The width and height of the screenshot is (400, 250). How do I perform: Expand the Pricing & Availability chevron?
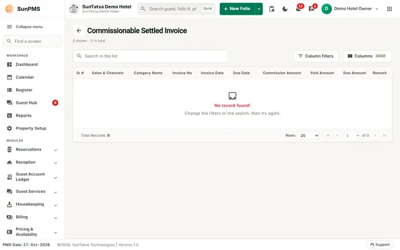tap(56, 233)
